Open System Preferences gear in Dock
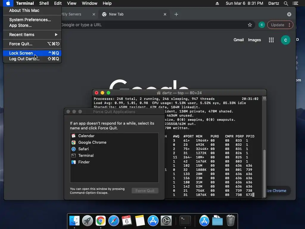The width and height of the screenshot is (305, 229). coord(166,221)
